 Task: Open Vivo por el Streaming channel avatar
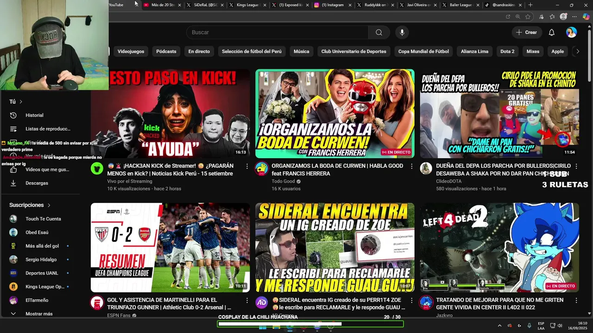pos(97,168)
